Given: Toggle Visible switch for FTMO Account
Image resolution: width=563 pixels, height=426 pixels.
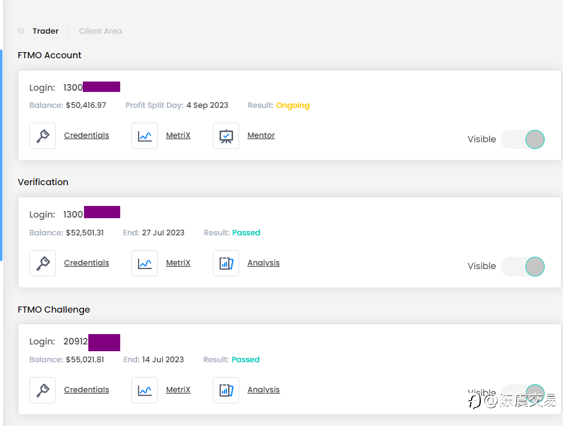Looking at the screenshot, I should [523, 139].
